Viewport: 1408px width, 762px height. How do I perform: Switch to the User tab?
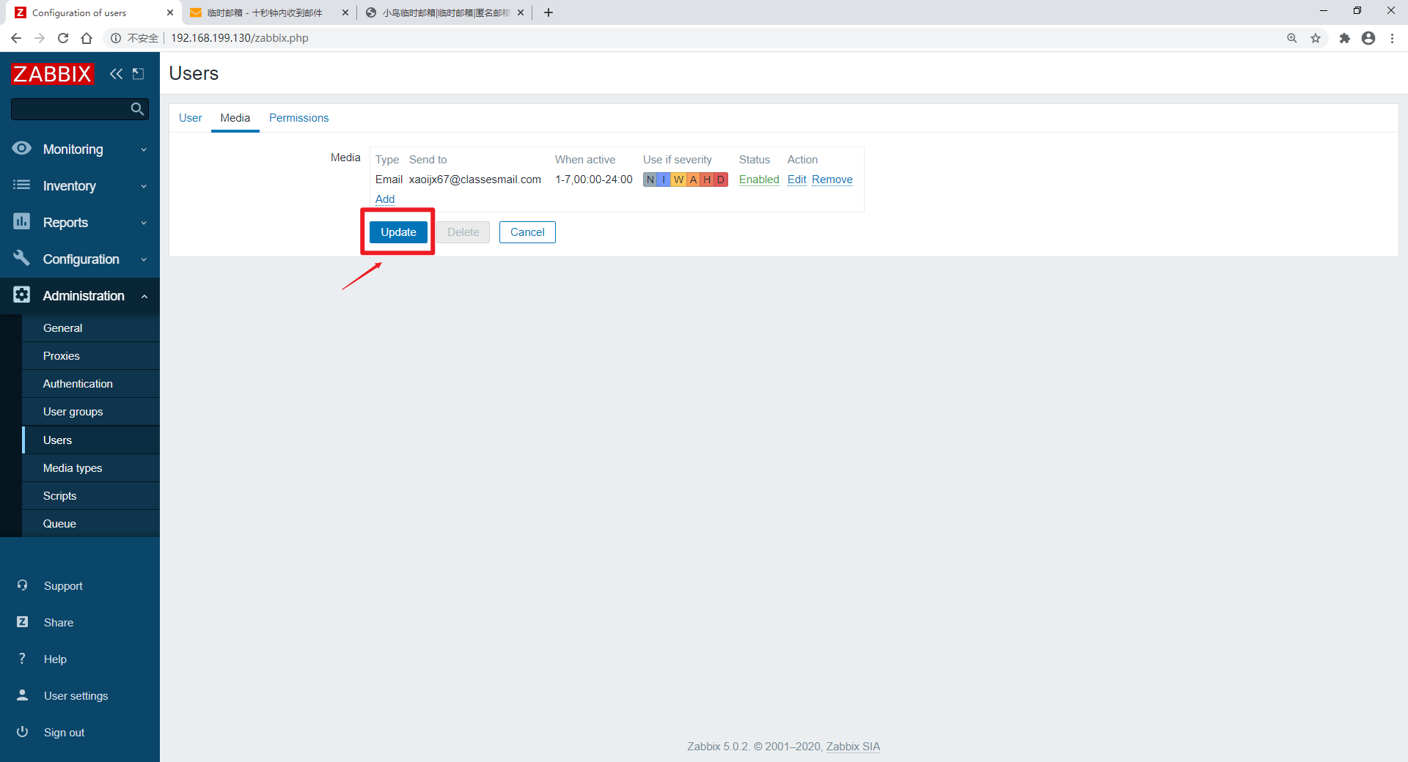coord(191,118)
